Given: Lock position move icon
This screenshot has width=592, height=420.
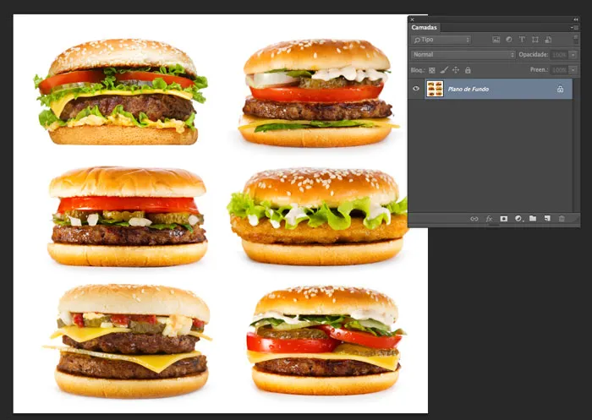Looking at the screenshot, I should (456, 70).
